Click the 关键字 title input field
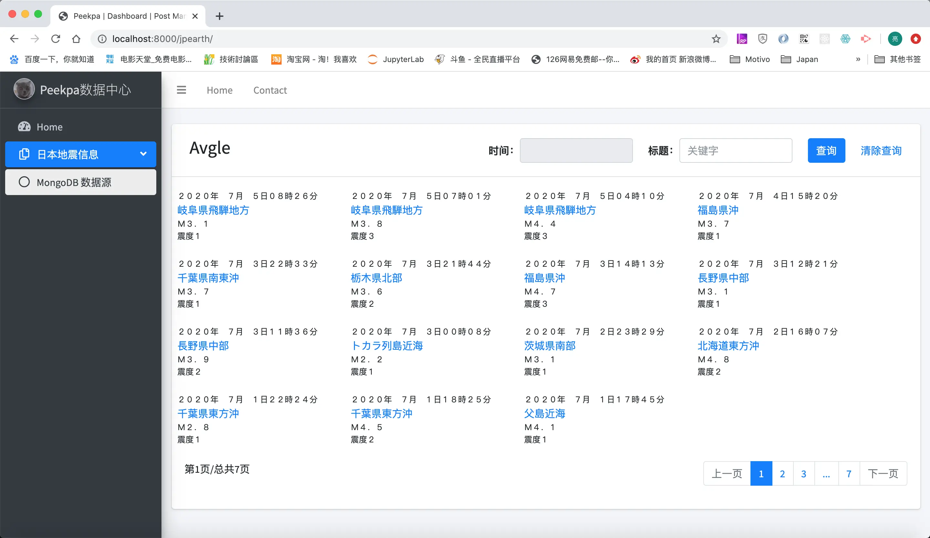The image size is (930, 538). pyautogui.click(x=735, y=150)
